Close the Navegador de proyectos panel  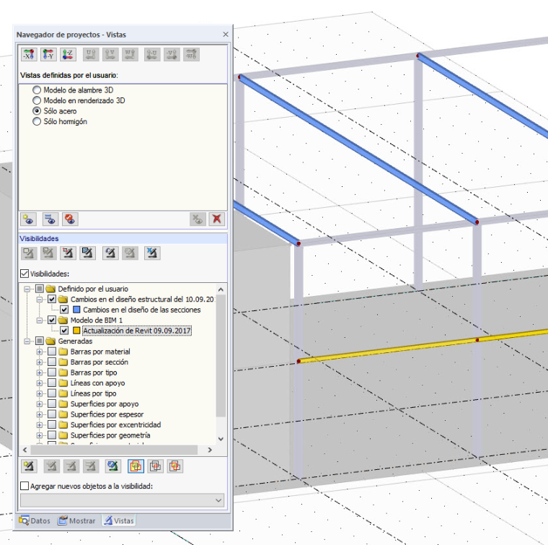pyautogui.click(x=226, y=34)
